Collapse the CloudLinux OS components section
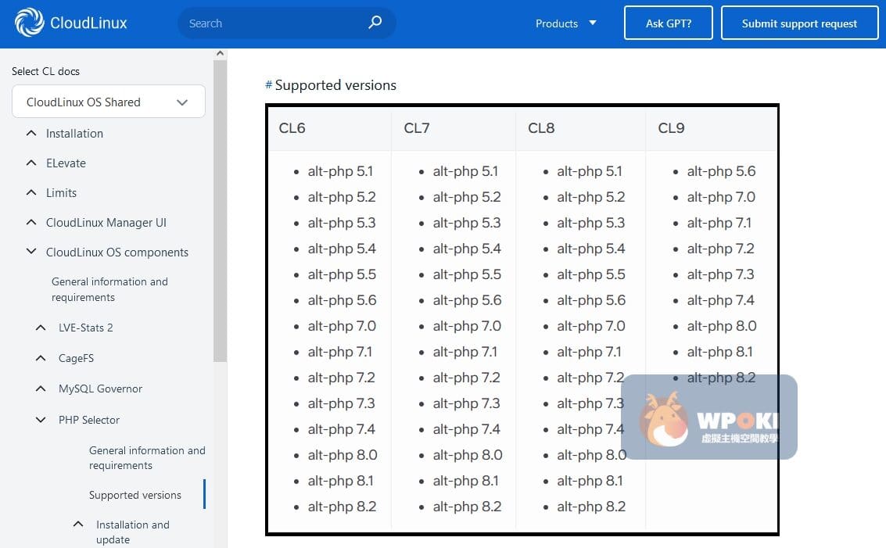The image size is (886, 548). coord(31,253)
